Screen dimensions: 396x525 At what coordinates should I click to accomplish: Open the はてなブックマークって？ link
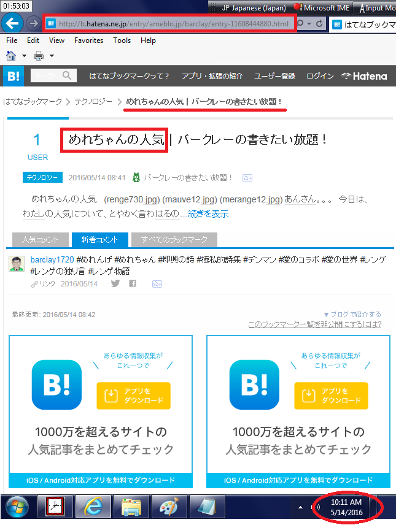(x=129, y=76)
